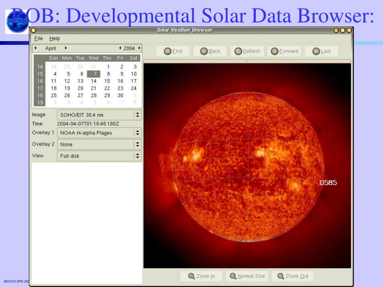Select April 22 in the calendar

[x=107, y=88]
